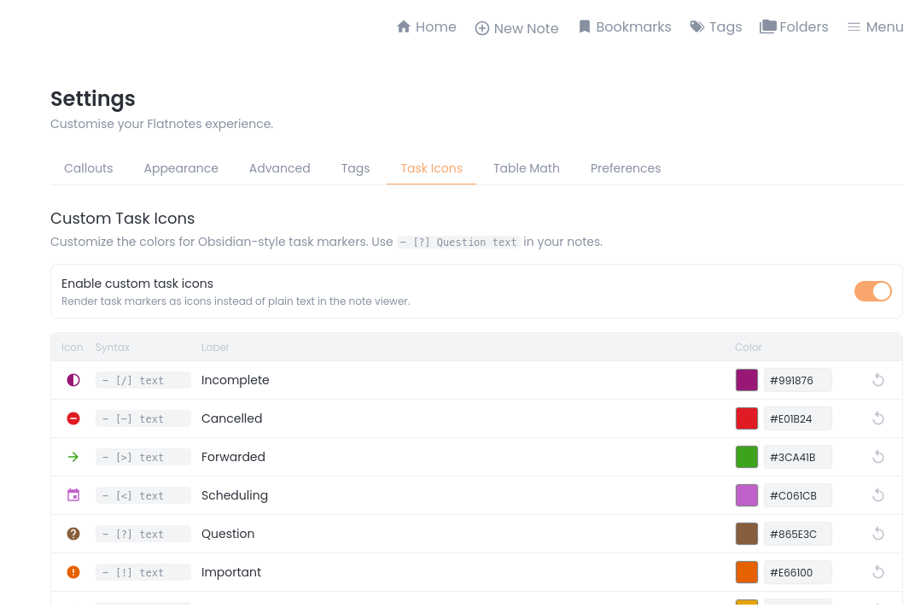Image resolution: width=921 pixels, height=614 pixels.
Task: Edit the #C061CB hex color field
Action: [x=797, y=495]
